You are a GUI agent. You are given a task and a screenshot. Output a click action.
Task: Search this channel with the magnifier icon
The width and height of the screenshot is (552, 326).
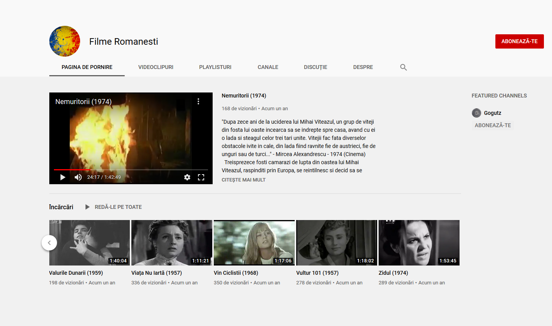pos(403,67)
